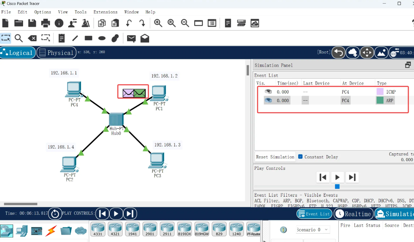Play simulation in Simulation Panel
This screenshot has width=414, height=242.
337,177
